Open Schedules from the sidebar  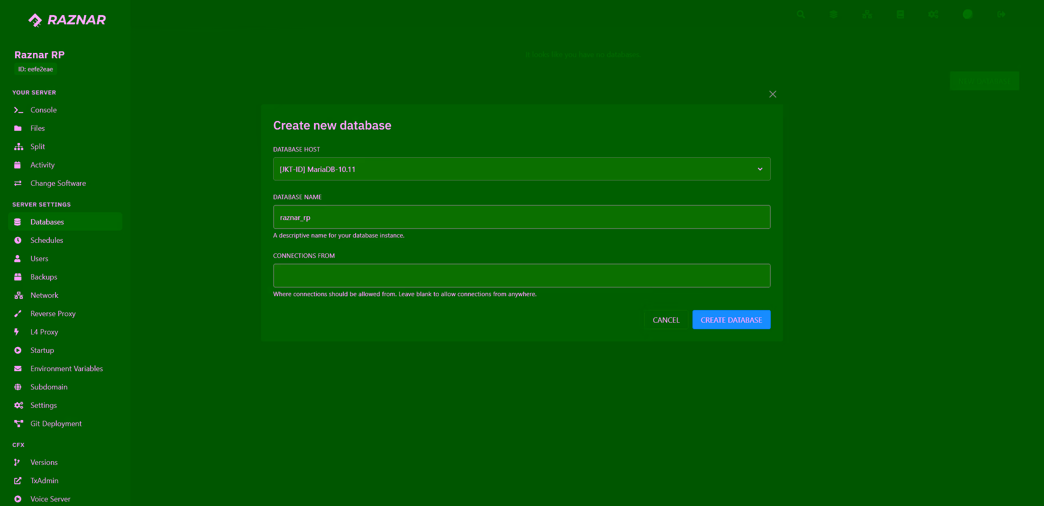coord(65,240)
